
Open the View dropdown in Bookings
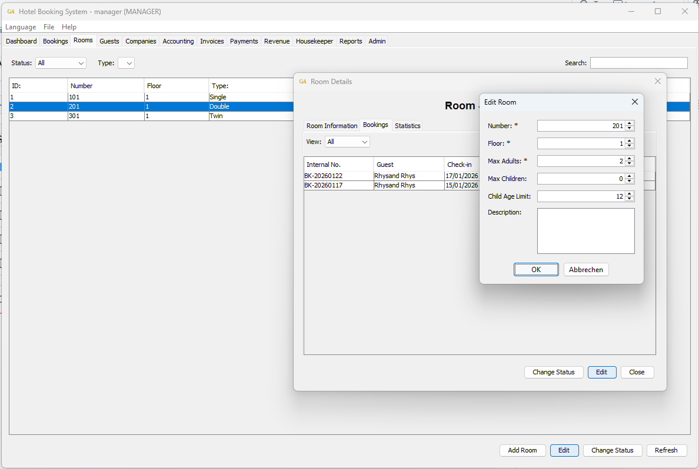(x=347, y=142)
